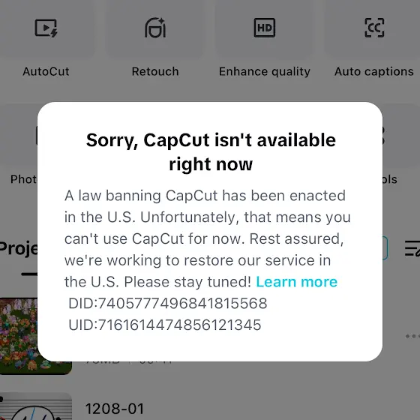Viewport: 420px width, 420px height.
Task: Click the Auto captions text label
Action: pos(374,72)
